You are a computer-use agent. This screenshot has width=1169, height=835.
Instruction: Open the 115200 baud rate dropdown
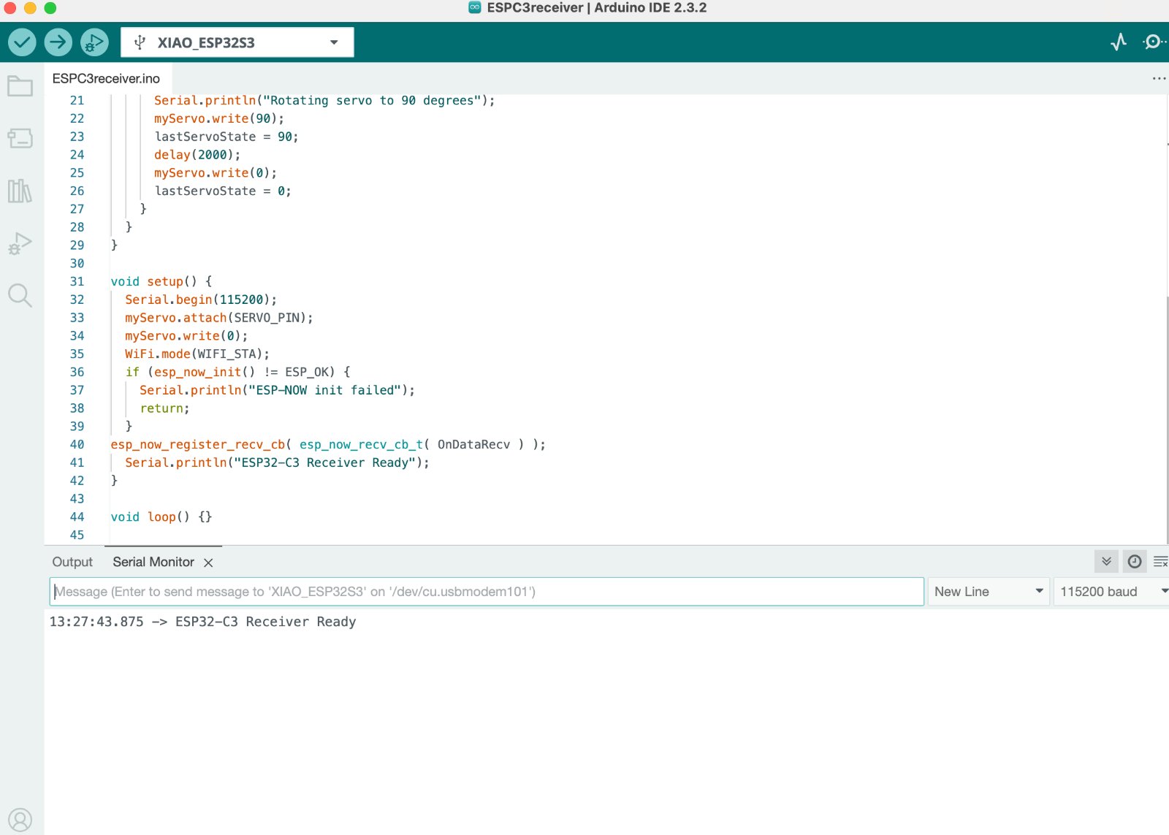click(x=1111, y=592)
